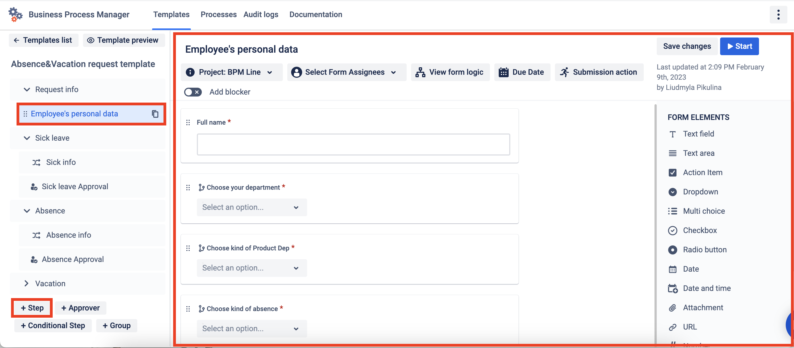The width and height of the screenshot is (794, 348).
Task: Click the Due Date calendar icon
Action: click(x=503, y=72)
